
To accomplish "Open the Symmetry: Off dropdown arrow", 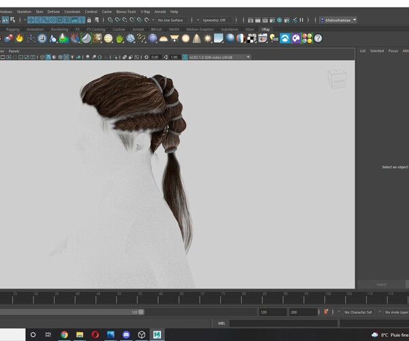I will (x=198, y=20).
